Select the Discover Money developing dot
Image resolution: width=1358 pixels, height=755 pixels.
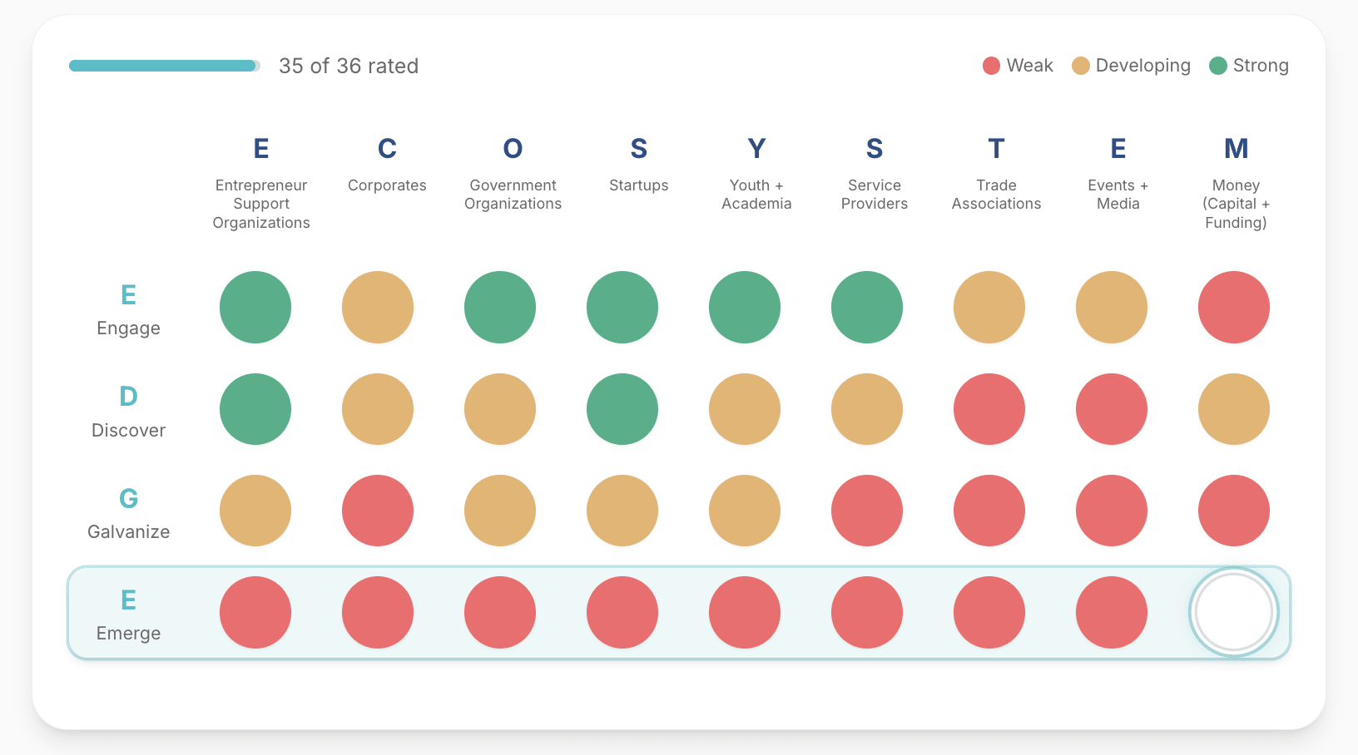(x=1233, y=409)
